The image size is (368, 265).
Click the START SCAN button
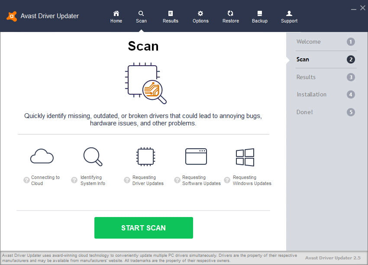(x=144, y=228)
